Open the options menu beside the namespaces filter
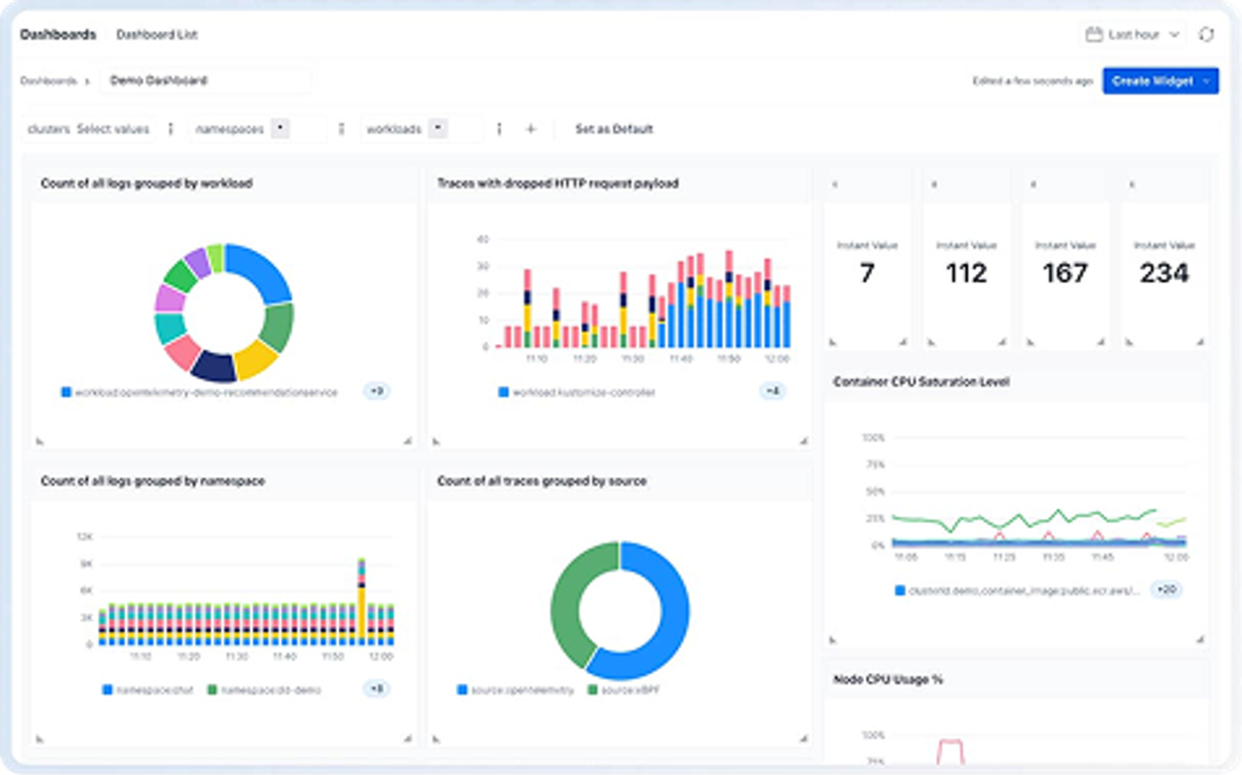This screenshot has width=1242, height=775. pos(342,129)
